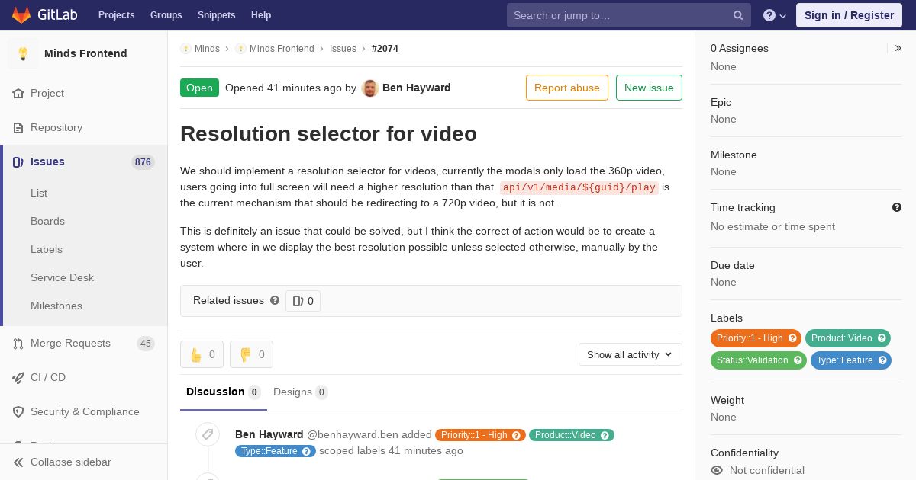Click the Minds breadcrumb lightbulb icon

(185, 49)
